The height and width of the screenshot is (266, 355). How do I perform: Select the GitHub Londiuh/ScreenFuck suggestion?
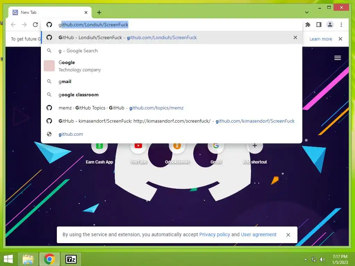pyautogui.click(x=172, y=37)
